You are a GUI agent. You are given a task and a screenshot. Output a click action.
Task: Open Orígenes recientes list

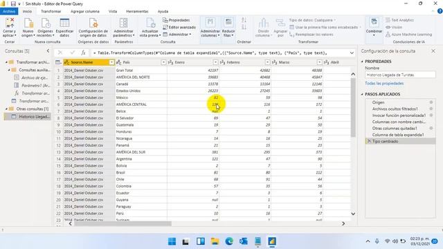(x=45, y=28)
